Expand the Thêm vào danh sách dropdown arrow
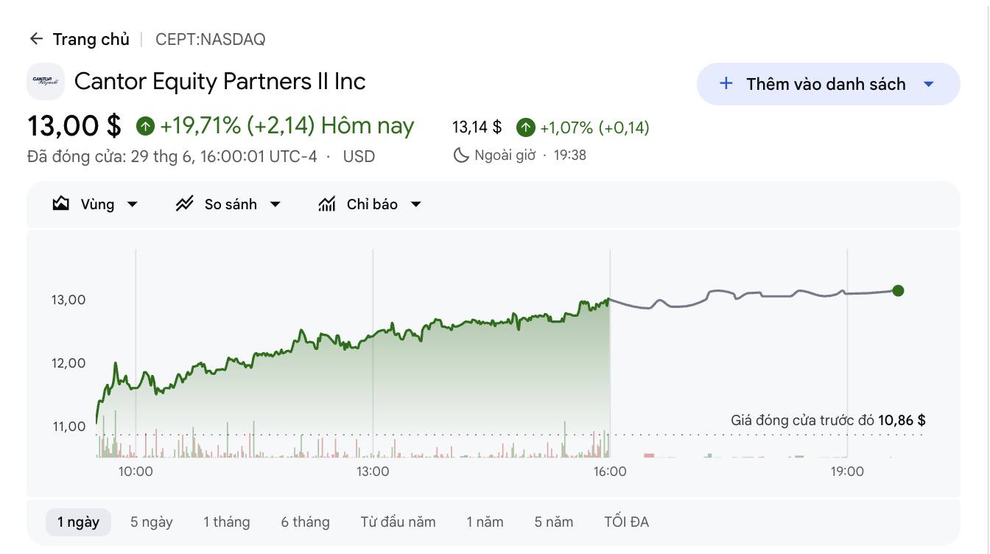This screenshot has width=990, height=554. click(x=929, y=84)
